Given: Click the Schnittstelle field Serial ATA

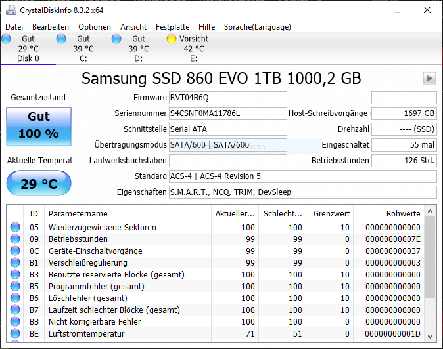Looking at the screenshot, I should 228,129.
